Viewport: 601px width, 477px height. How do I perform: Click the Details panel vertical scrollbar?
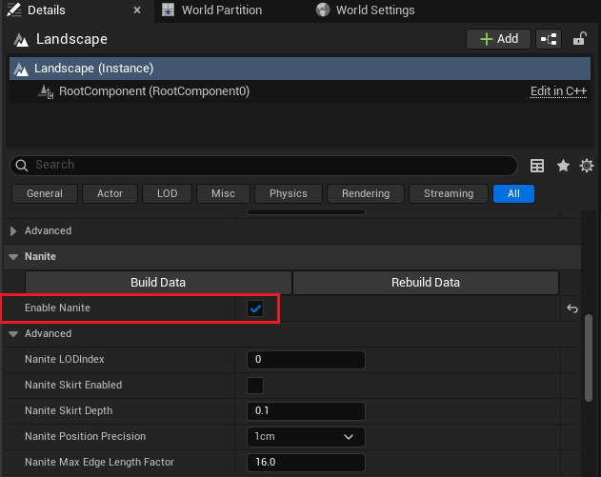pos(589,358)
